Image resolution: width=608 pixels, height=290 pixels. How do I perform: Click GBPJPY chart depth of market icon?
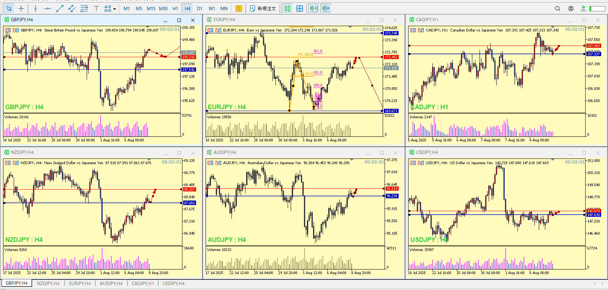pos(16,30)
